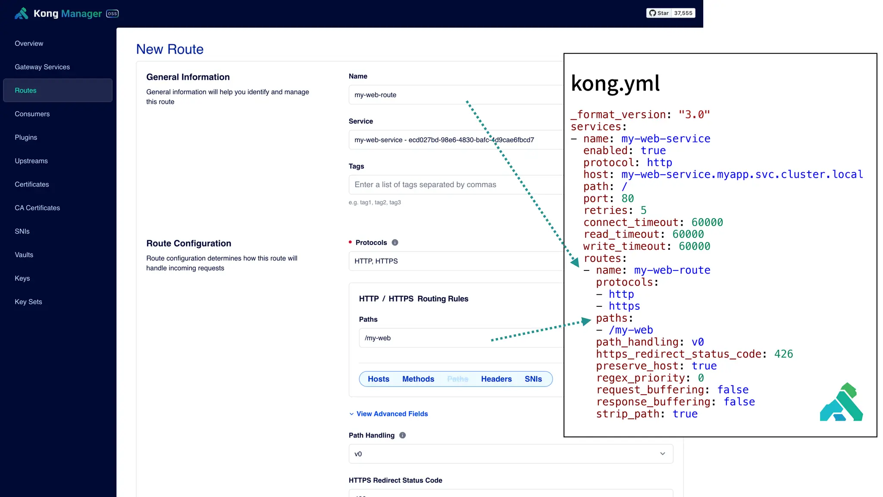883x497 pixels.
Task: Open the Keys page in the sidebar
Action: 22,278
